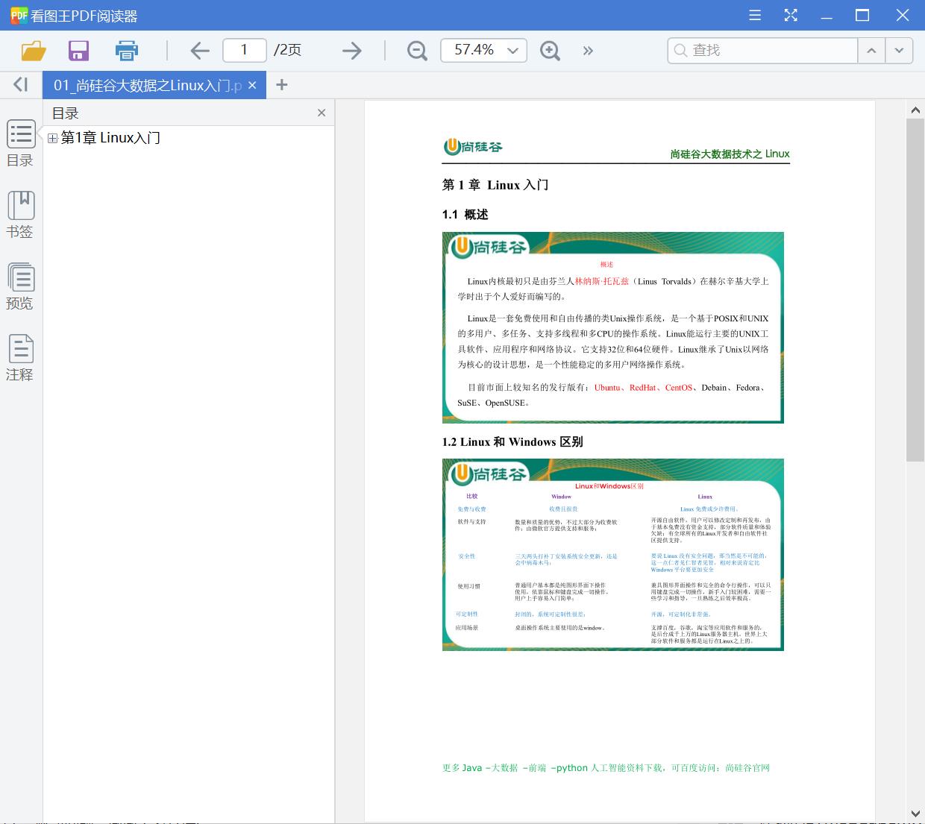Image resolution: width=925 pixels, height=824 pixels.
Task: Find next search result arrow
Action: 900,50
